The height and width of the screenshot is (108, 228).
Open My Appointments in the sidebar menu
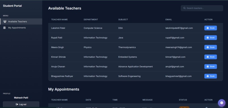pos(21,28)
